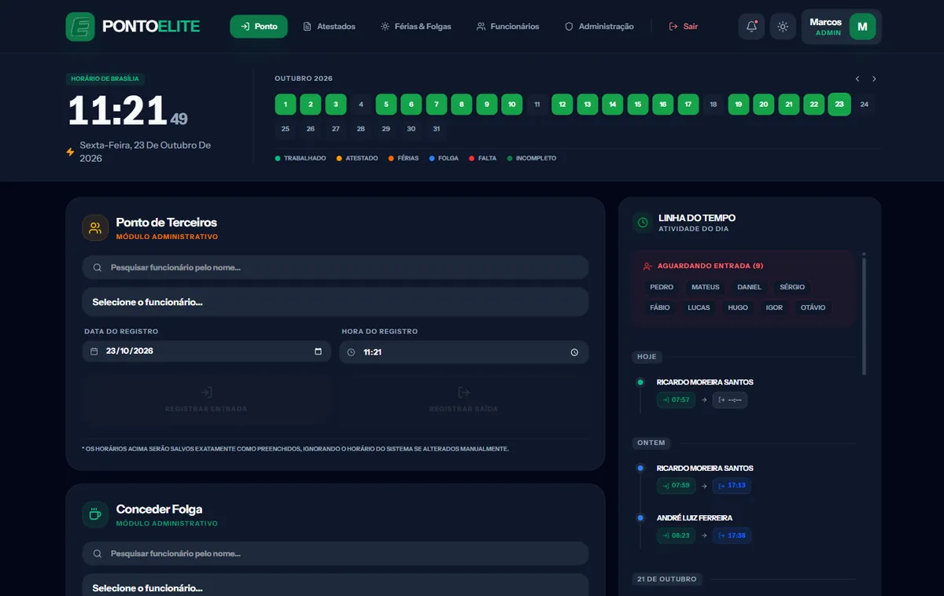Click Registrar Entrada button
Viewport: 944px width, 596px height.
click(x=206, y=399)
